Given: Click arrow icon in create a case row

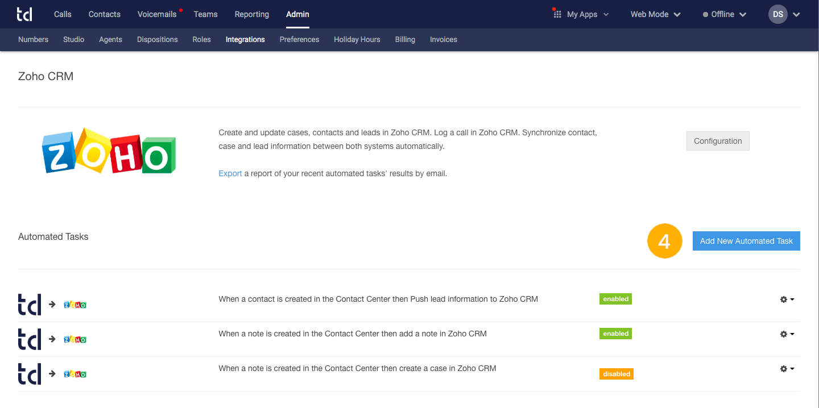Looking at the screenshot, I should point(52,373).
